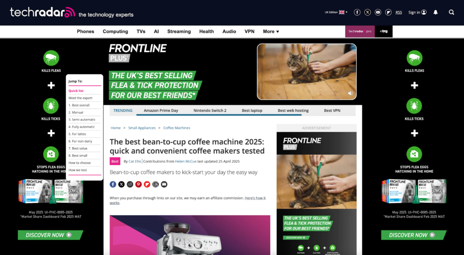The image size is (464, 255).
Task: Open the TechRadar Pro banner
Action: point(360,31)
